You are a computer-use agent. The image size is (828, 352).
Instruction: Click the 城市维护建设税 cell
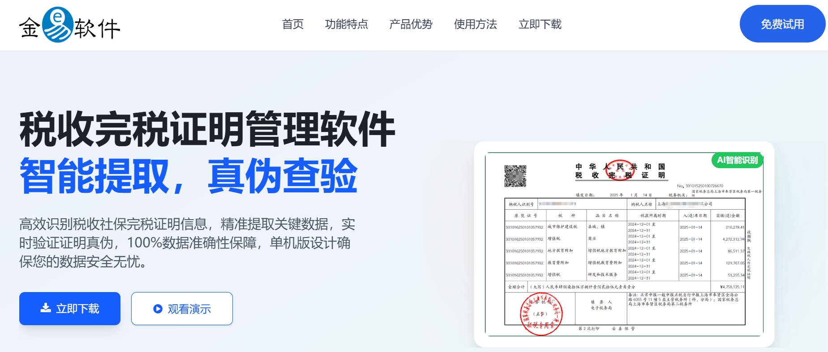pyautogui.click(x=562, y=227)
